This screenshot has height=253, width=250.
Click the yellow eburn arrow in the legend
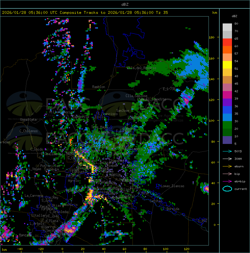(227, 166)
